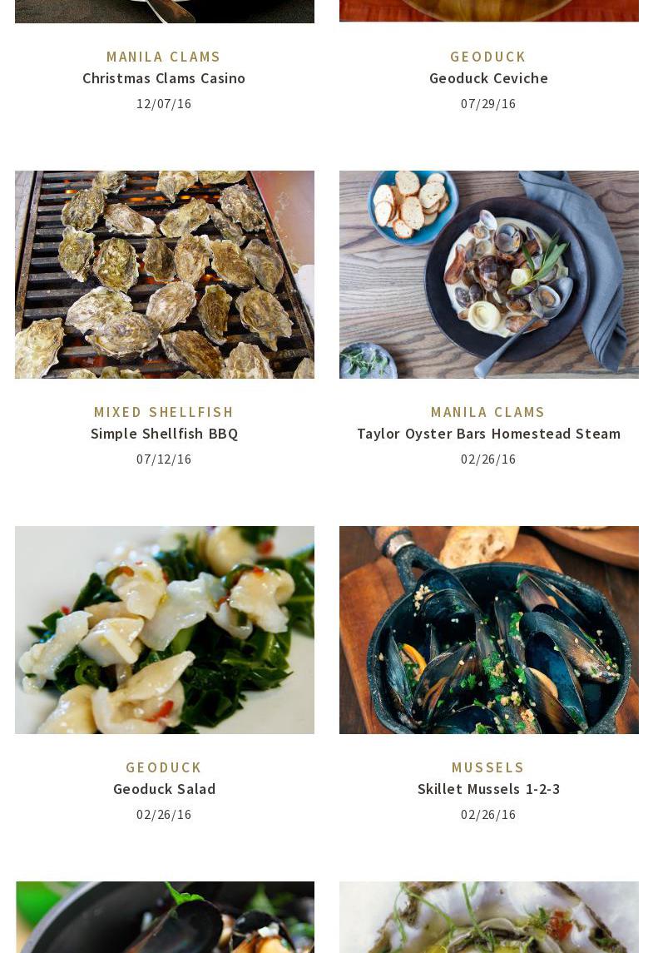
Task: Click the grilled oysters BBQ photo
Action: pos(165,275)
